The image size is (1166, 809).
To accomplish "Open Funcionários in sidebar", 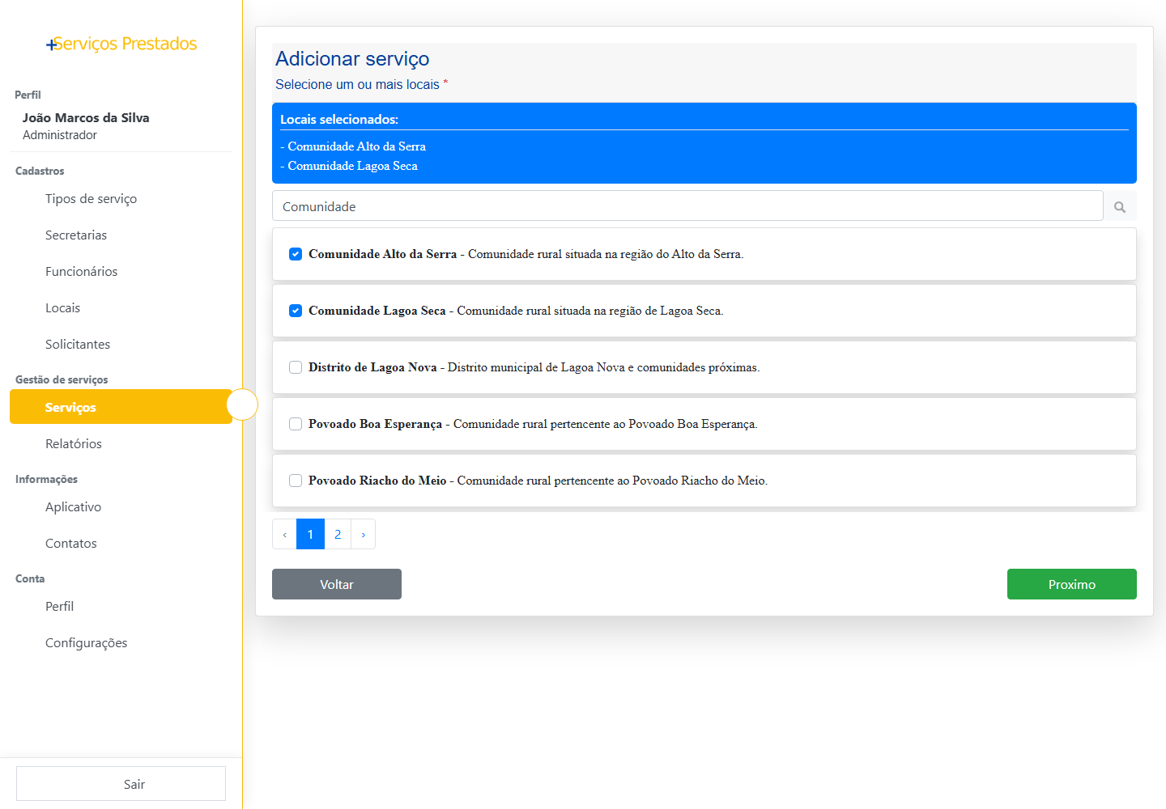I will tap(81, 272).
